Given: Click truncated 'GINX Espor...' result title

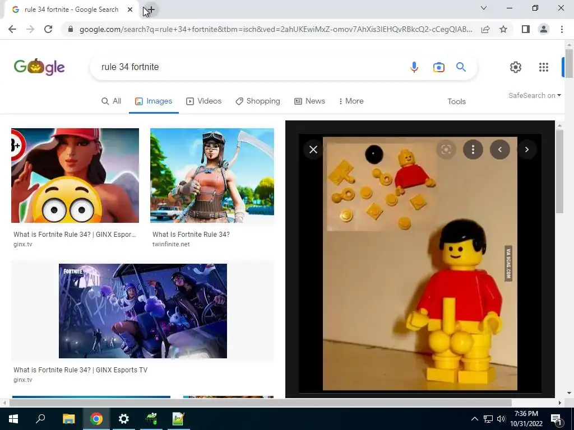Looking at the screenshot, I should tap(75, 235).
